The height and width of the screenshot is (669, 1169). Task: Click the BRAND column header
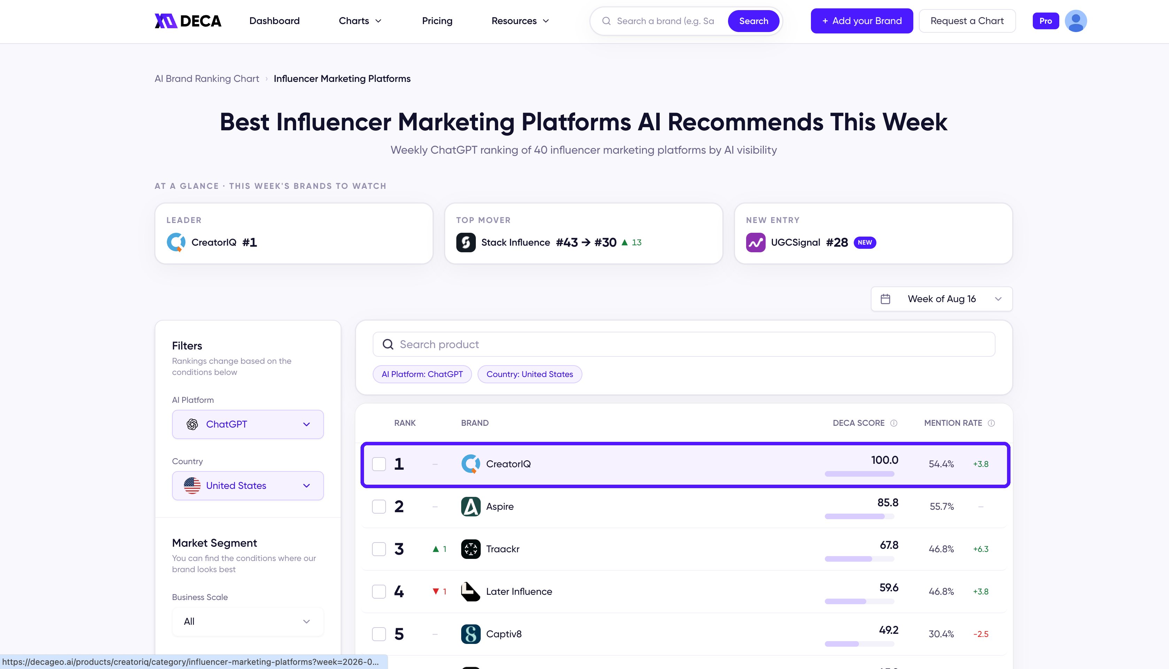point(475,423)
